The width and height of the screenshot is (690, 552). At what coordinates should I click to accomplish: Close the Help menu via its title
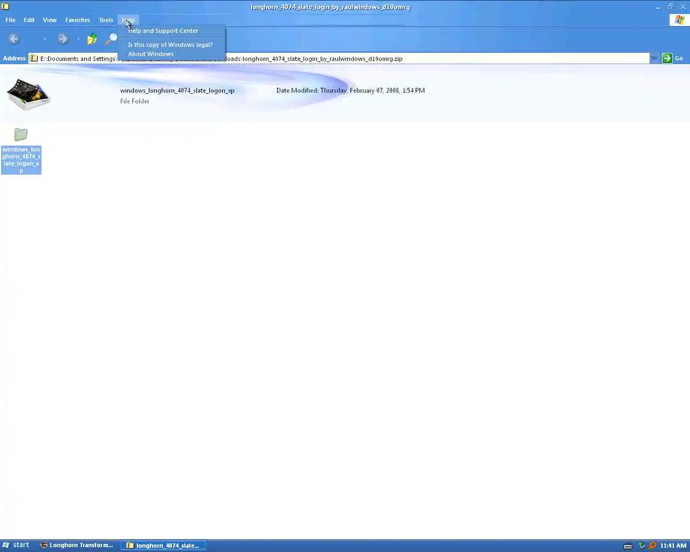pos(128,20)
